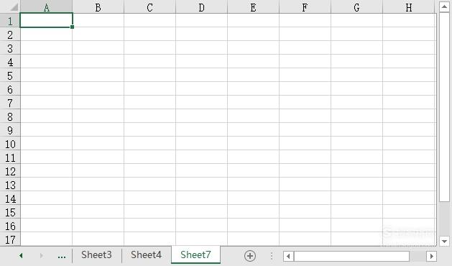Select column H header
The image size is (452, 266).
tap(408, 7)
